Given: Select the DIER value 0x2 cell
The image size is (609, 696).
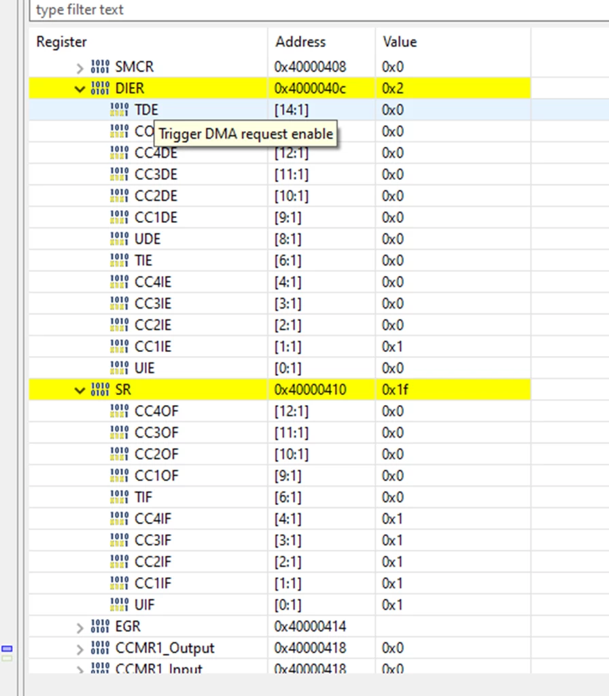Looking at the screenshot, I should [x=453, y=88].
